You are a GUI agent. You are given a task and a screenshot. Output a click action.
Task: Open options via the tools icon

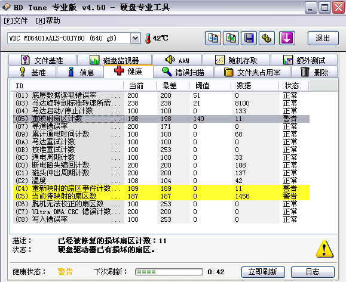[267, 38]
